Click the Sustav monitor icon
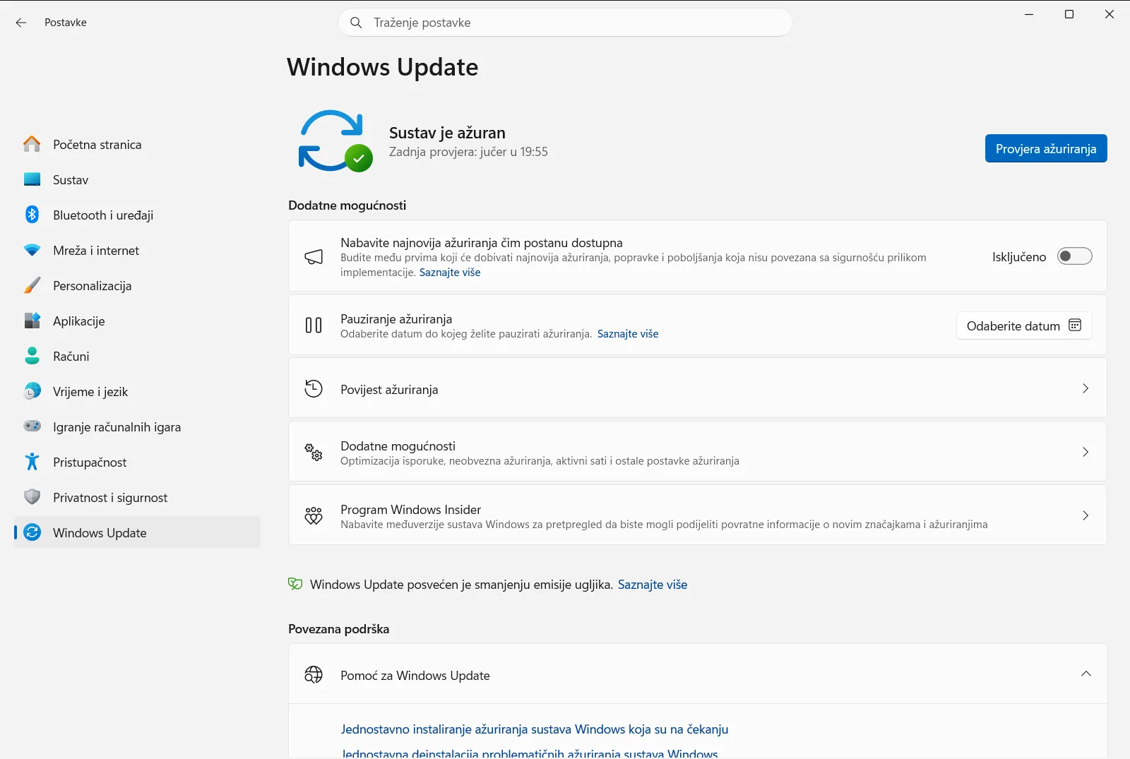Screen dimensions: 1130x759 coord(32,179)
